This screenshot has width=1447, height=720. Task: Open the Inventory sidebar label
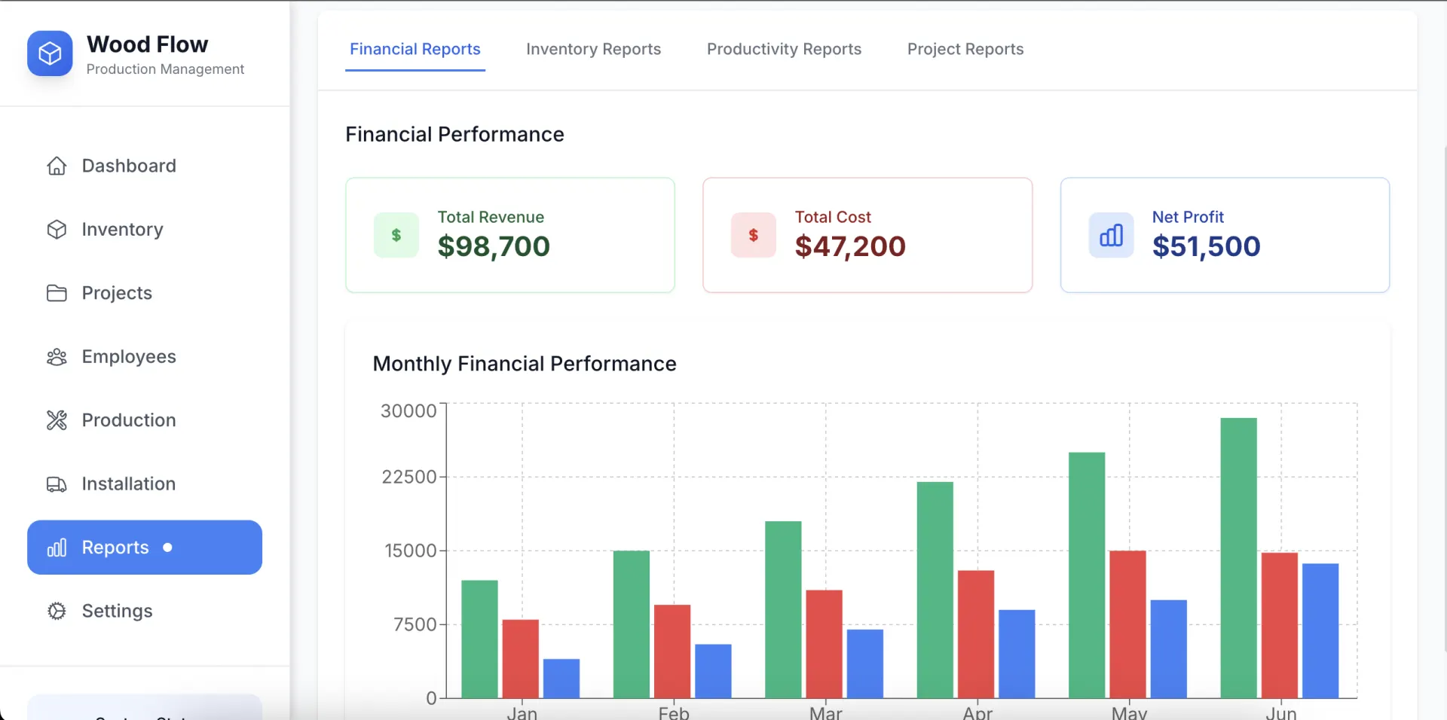[123, 230]
